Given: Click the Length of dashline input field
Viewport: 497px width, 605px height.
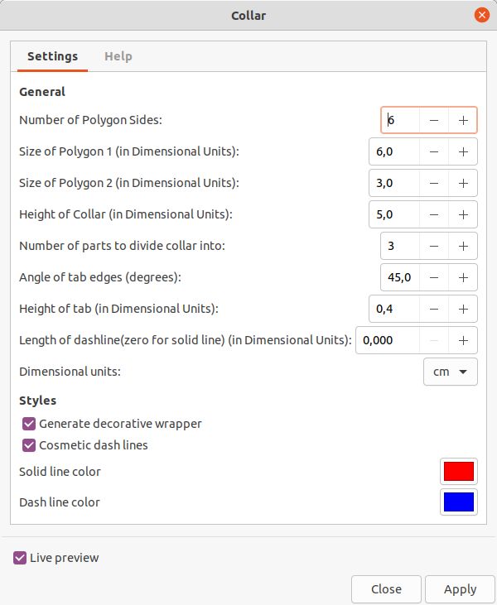Looking at the screenshot, I should tap(388, 340).
